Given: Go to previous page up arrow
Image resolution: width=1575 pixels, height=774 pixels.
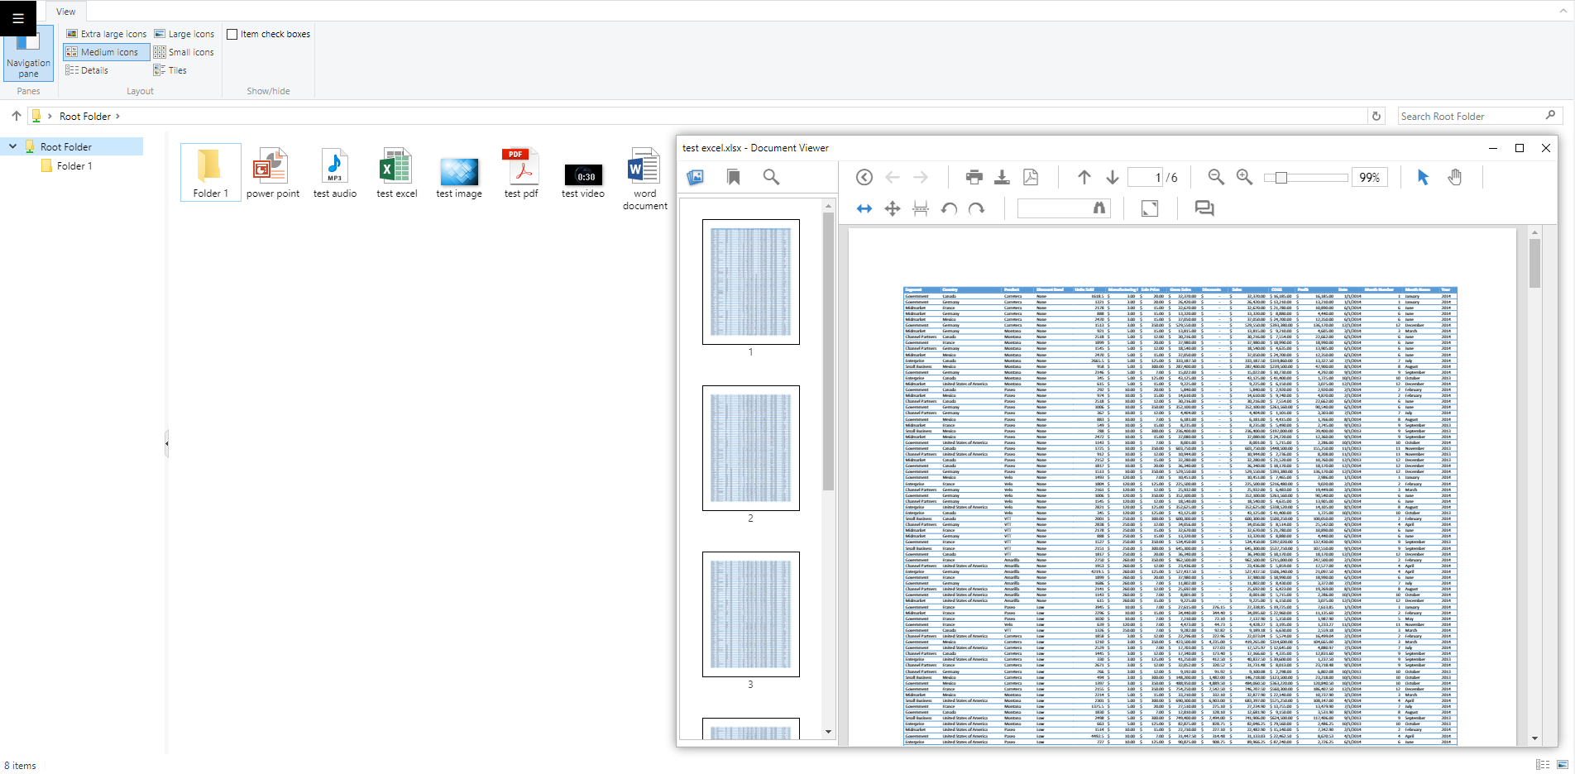Looking at the screenshot, I should coord(1084,177).
